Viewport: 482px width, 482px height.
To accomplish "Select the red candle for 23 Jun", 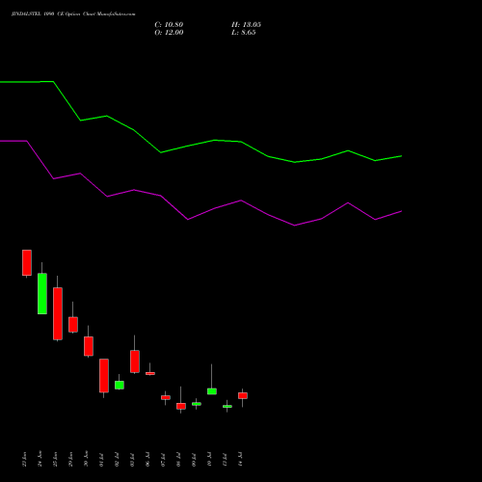I will [27, 263].
